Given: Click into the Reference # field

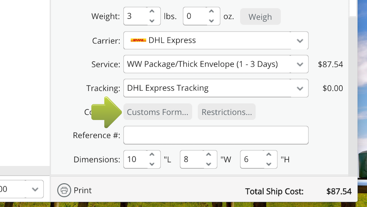Looking at the screenshot, I should click(x=216, y=135).
